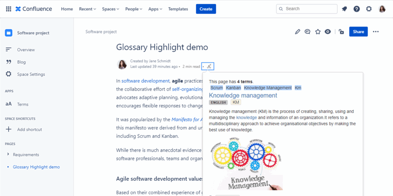393x196 pixels.
Task: Expand the Requirements page tree item
Action: pos(8,155)
